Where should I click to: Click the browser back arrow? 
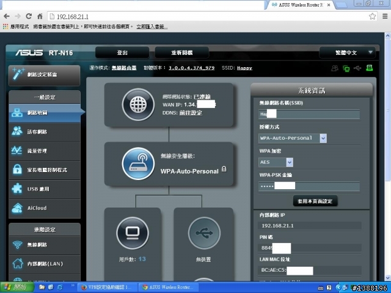pyautogui.click(x=7, y=16)
